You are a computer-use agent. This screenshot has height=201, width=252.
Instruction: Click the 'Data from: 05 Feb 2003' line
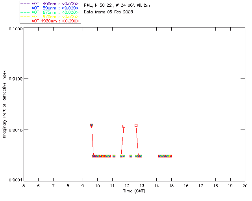point(109,12)
